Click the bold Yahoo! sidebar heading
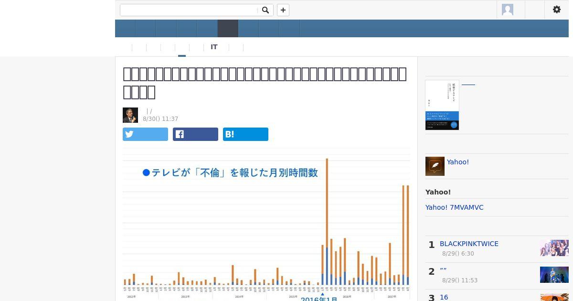This screenshot has width=573, height=301. [x=438, y=192]
